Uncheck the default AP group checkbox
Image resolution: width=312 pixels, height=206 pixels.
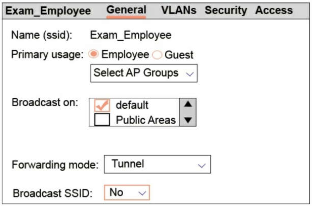pyautogui.click(x=101, y=105)
